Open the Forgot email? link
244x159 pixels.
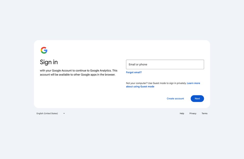pos(134,72)
